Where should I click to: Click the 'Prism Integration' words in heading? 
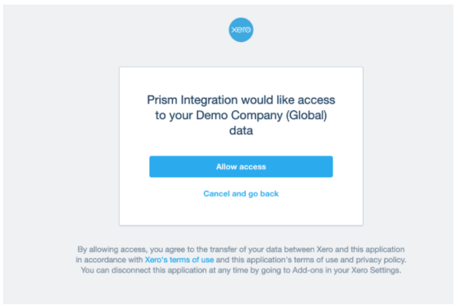pos(192,100)
